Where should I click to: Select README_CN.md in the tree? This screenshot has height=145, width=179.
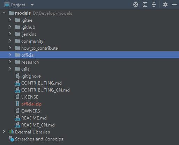pos(38,125)
